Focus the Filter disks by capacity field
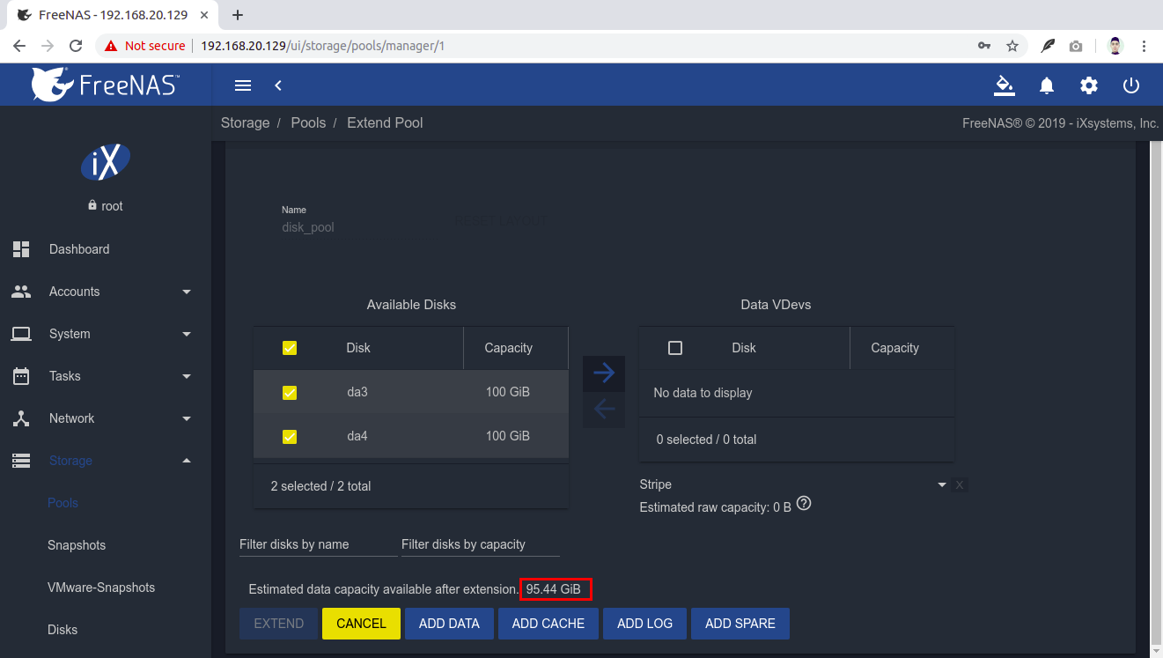This screenshot has width=1163, height=658. click(481, 544)
